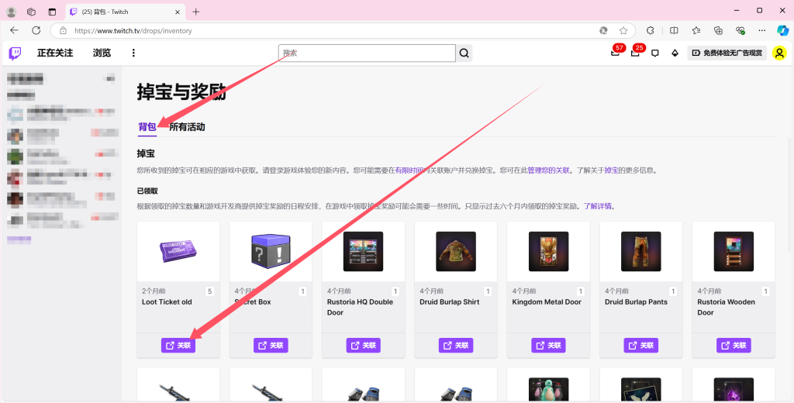Viewport: 794px width, 403px height.
Task: Click into the Twitch 搜索 search field
Action: click(366, 53)
